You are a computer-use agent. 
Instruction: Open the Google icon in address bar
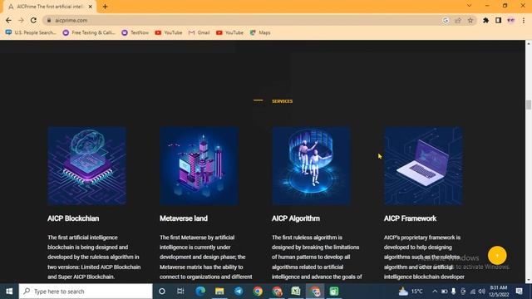tap(446, 20)
